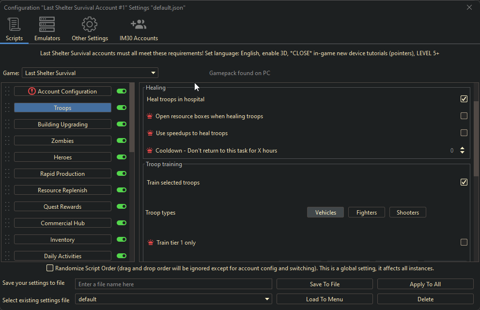480x310 pixels.
Task: Expand the Game selection dropdown
Action: point(153,73)
